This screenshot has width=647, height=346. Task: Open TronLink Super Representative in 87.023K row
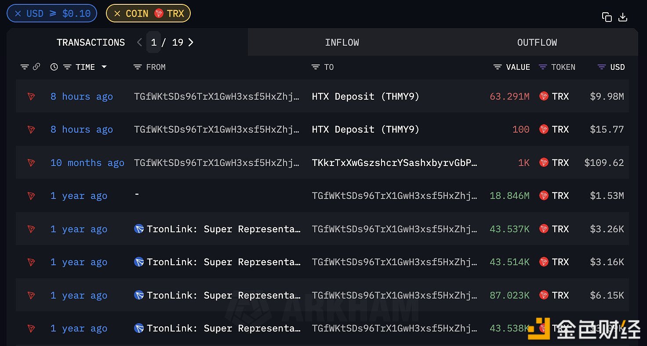pos(224,296)
